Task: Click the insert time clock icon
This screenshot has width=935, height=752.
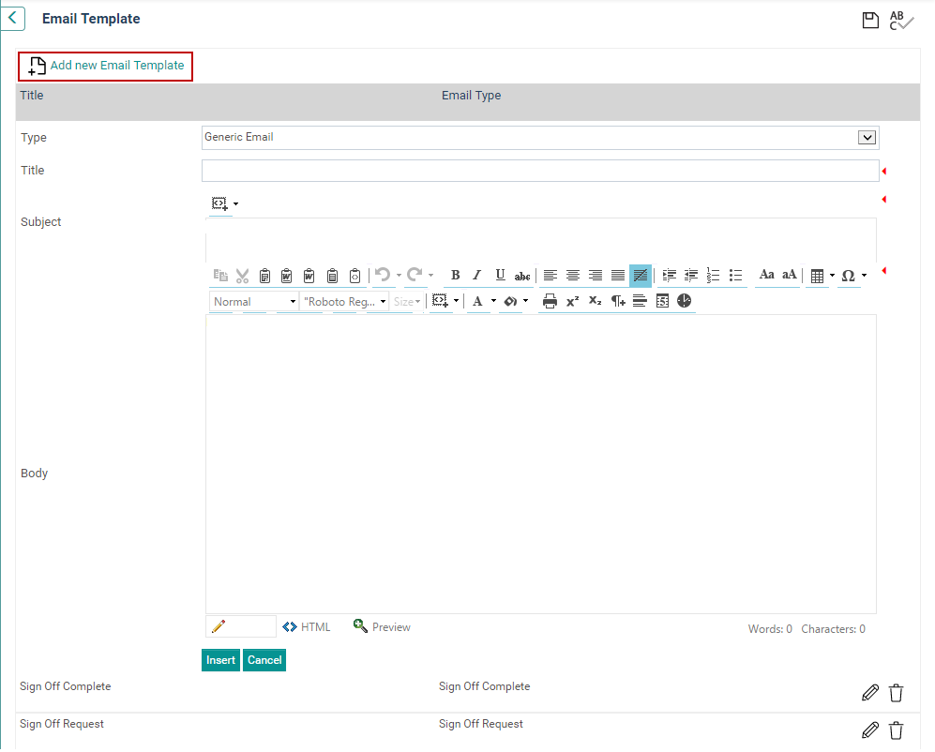Action: (684, 301)
